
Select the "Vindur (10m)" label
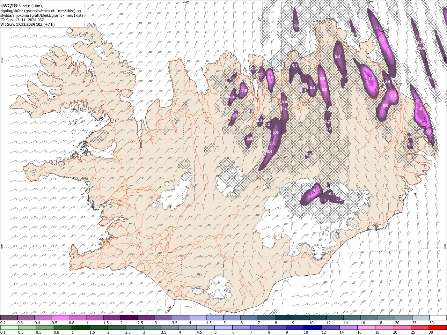pyautogui.click(x=30, y=6)
